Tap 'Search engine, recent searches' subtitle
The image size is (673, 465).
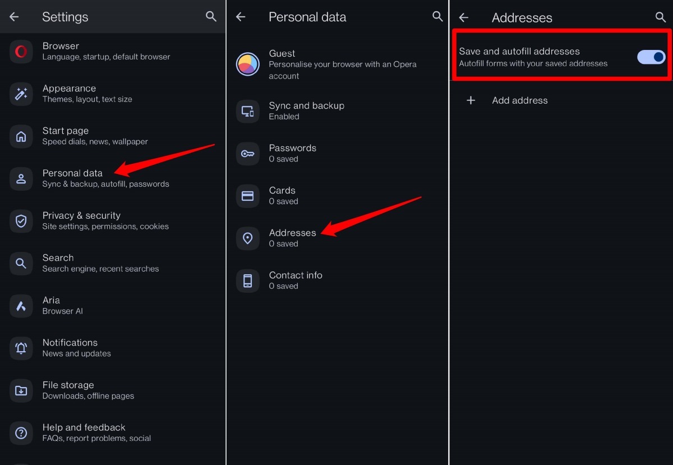pyautogui.click(x=100, y=269)
